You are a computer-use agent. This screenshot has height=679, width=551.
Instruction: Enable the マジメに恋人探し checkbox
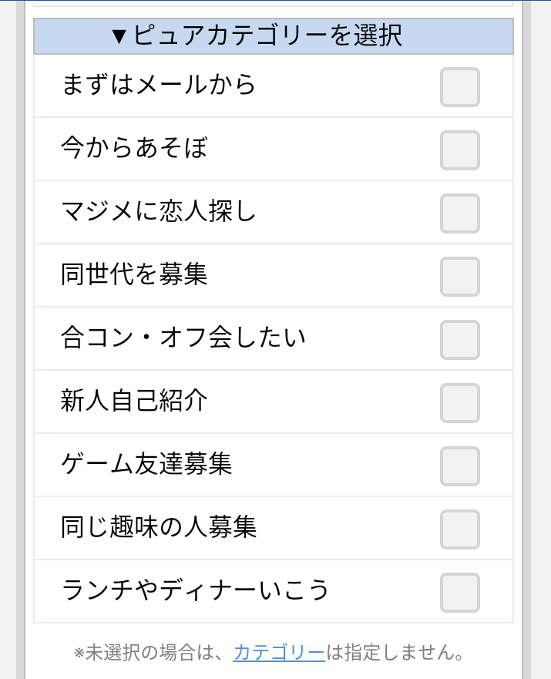coord(460,213)
